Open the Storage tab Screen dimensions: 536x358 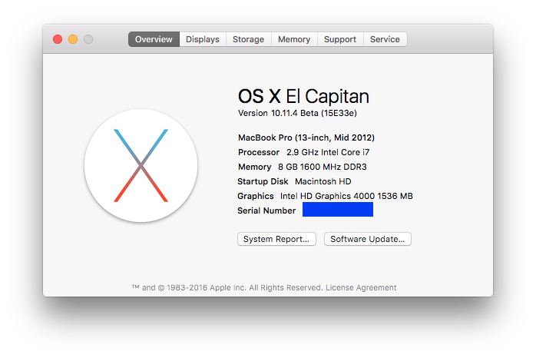249,39
